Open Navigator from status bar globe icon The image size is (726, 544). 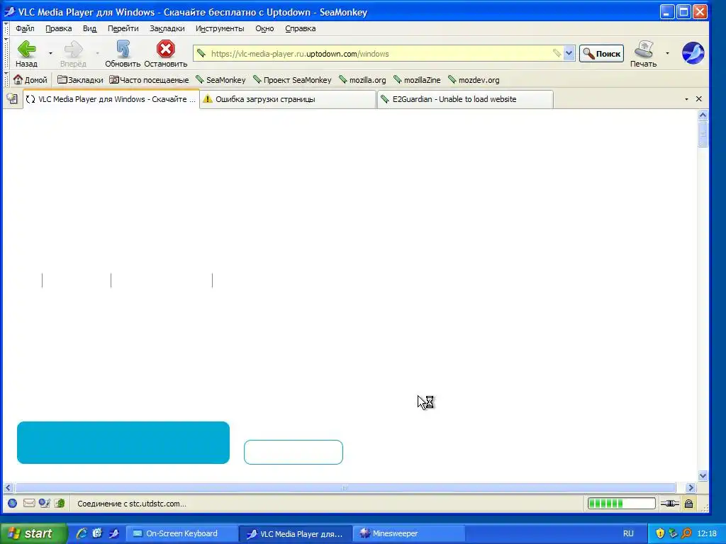pos(13,504)
